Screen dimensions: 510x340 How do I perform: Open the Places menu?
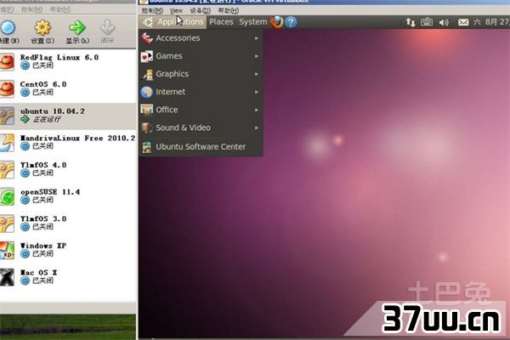(221, 22)
